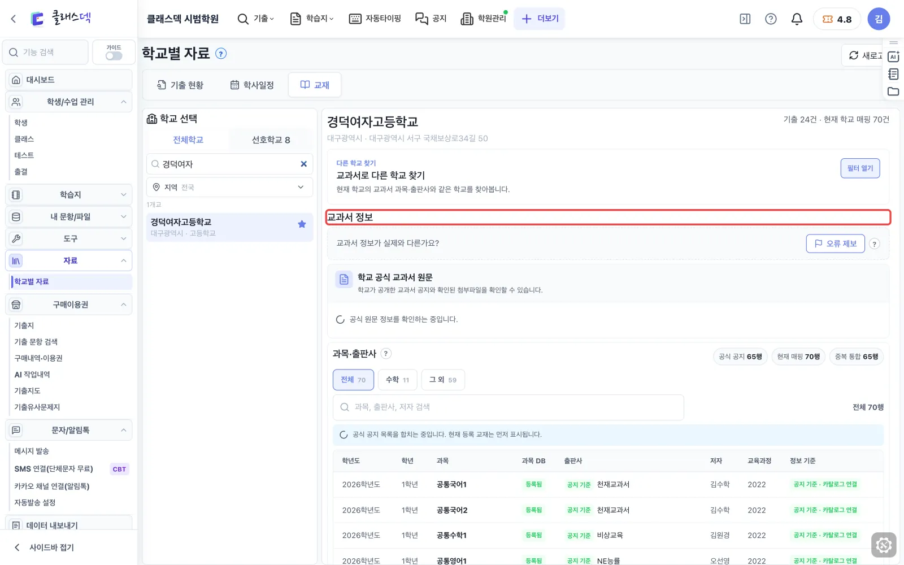The width and height of the screenshot is (904, 565).
Task: Clear the school search with the X icon
Action: (x=303, y=164)
